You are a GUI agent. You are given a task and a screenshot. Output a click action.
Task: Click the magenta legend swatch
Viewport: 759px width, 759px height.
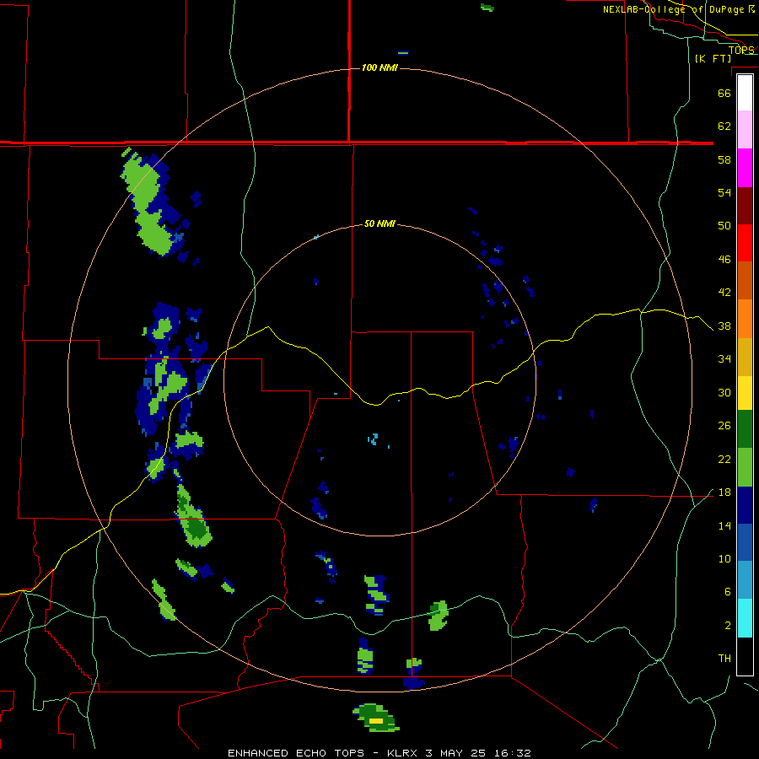coord(745,168)
